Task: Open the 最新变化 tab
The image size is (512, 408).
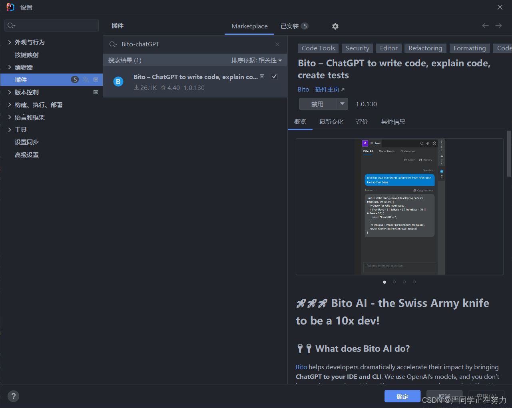Action: [x=331, y=121]
